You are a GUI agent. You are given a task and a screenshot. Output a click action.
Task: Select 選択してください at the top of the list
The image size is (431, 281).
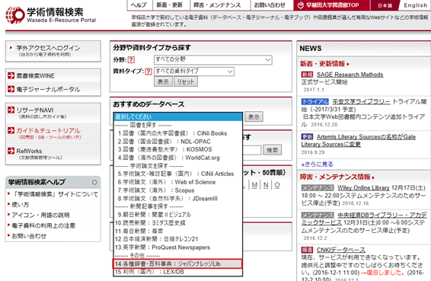pyautogui.click(x=178, y=117)
